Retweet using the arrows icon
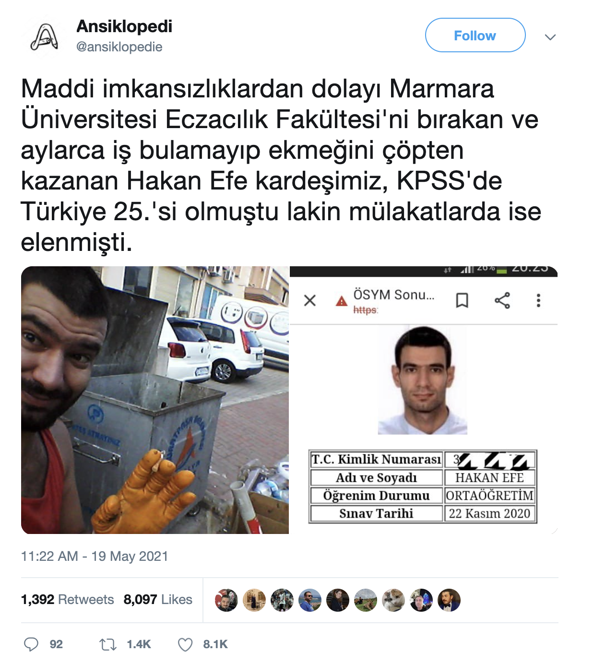 108,644
